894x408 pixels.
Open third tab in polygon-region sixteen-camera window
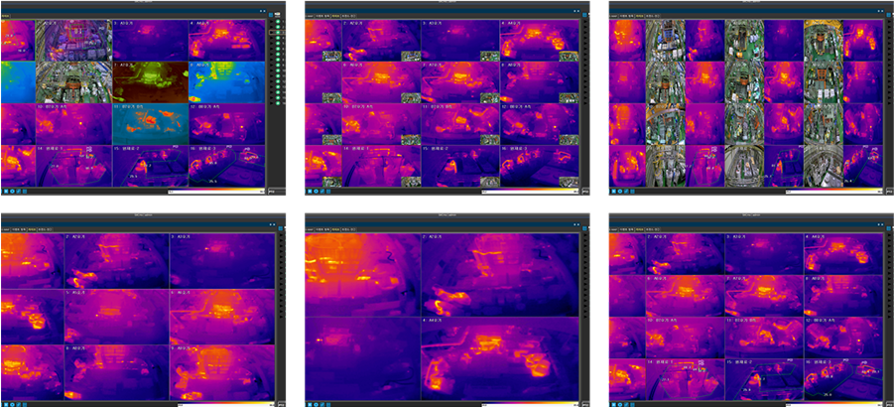(x=640, y=229)
